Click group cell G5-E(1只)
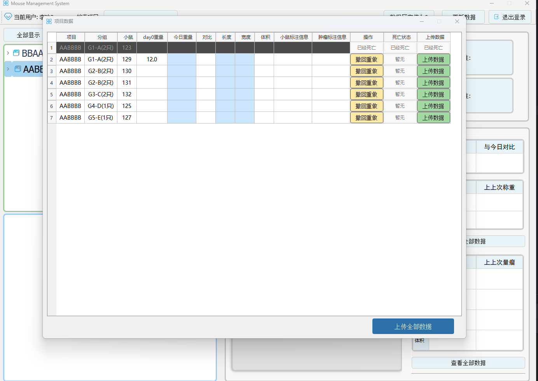Image resolution: width=538 pixels, height=381 pixels. [x=101, y=118]
